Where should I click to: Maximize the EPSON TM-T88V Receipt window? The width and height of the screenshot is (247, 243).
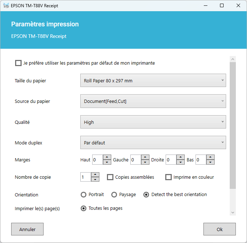click(222, 5)
